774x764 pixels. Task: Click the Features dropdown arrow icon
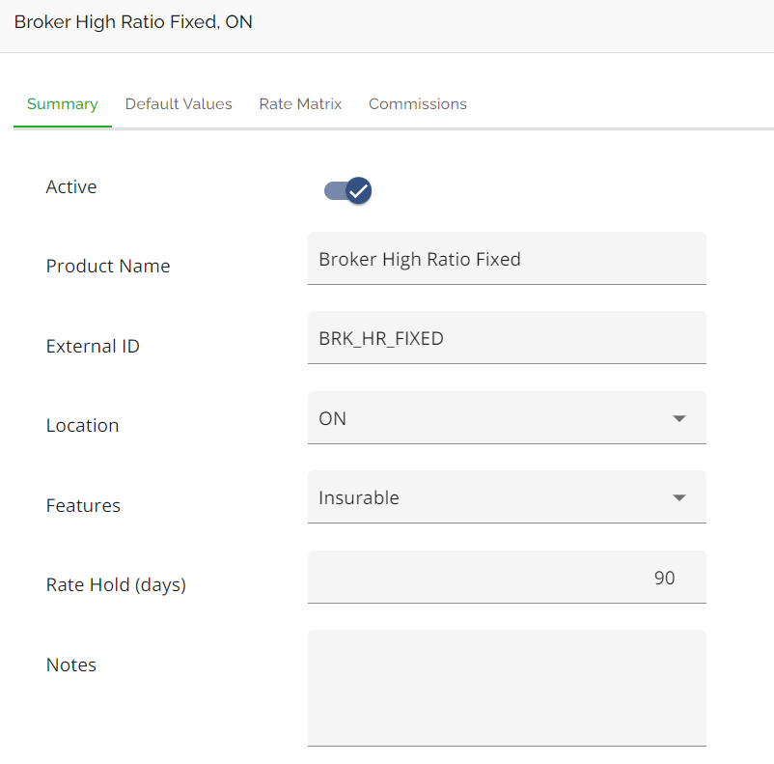[x=679, y=498]
